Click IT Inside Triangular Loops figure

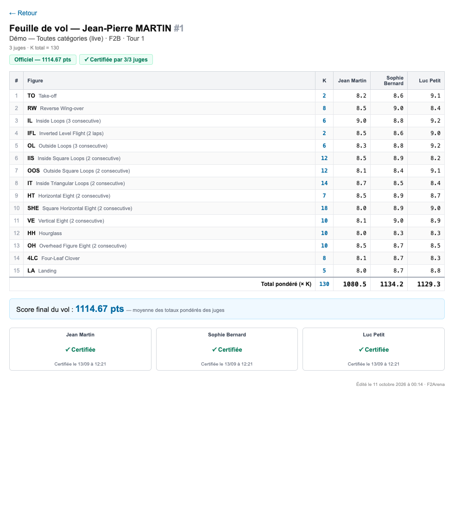coord(76,183)
